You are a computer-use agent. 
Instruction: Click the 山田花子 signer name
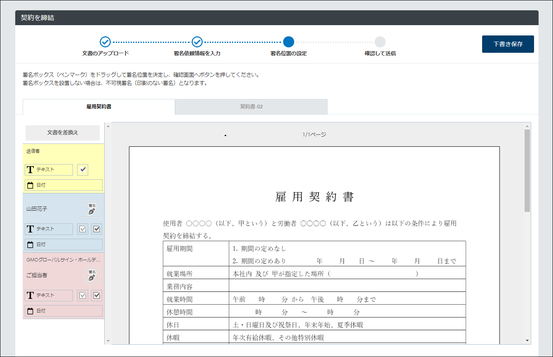[x=37, y=209]
